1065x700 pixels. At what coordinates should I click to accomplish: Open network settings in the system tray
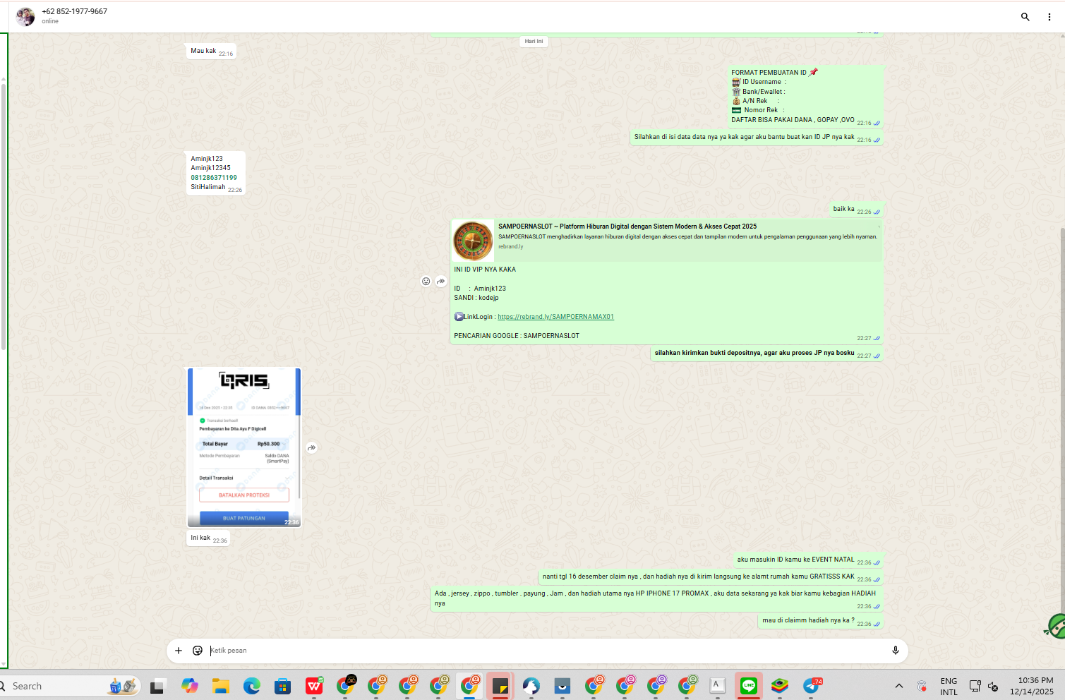click(x=975, y=686)
